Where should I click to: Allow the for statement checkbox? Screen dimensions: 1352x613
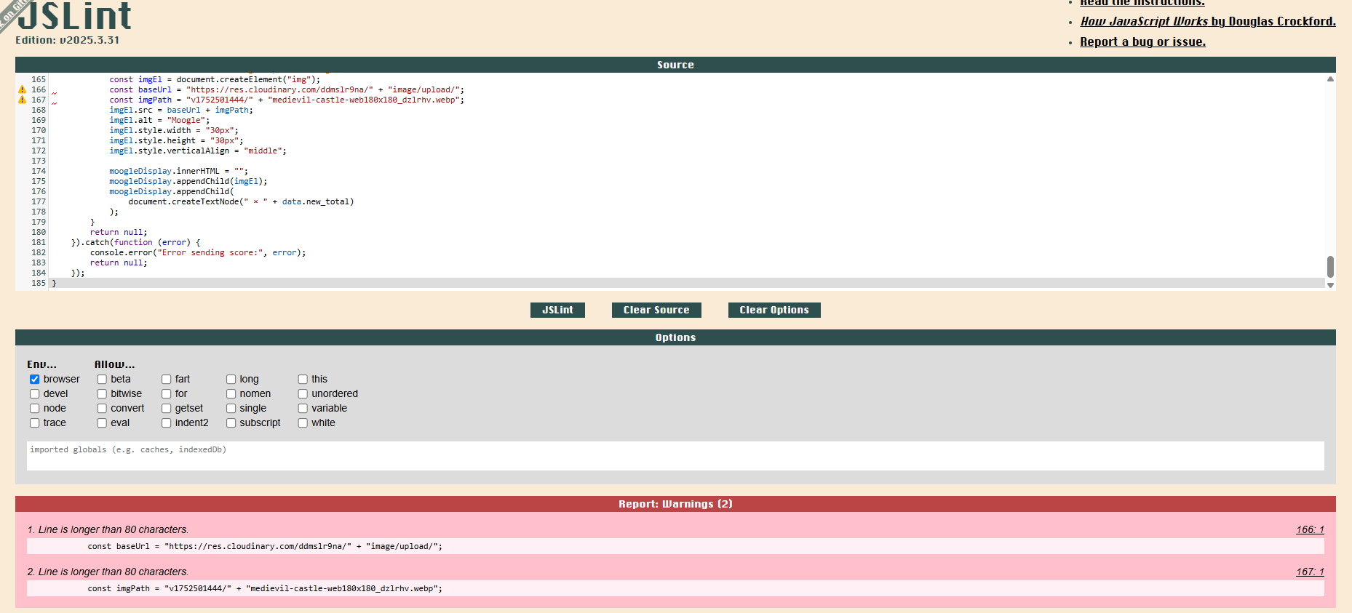pyautogui.click(x=166, y=393)
